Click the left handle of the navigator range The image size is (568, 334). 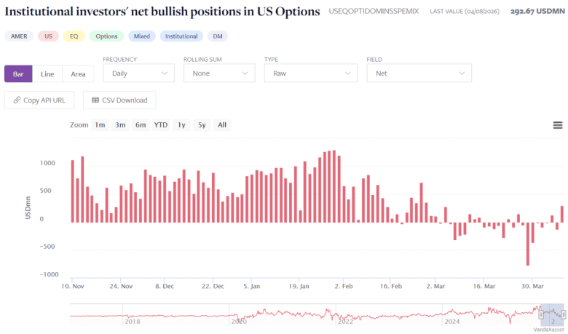[541, 314]
